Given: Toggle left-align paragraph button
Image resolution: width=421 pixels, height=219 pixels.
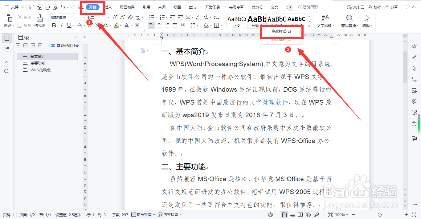Looking at the screenshot, I should pyautogui.click(x=151, y=26).
